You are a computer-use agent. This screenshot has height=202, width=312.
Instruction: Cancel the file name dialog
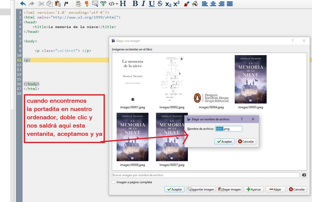[x=246, y=141]
